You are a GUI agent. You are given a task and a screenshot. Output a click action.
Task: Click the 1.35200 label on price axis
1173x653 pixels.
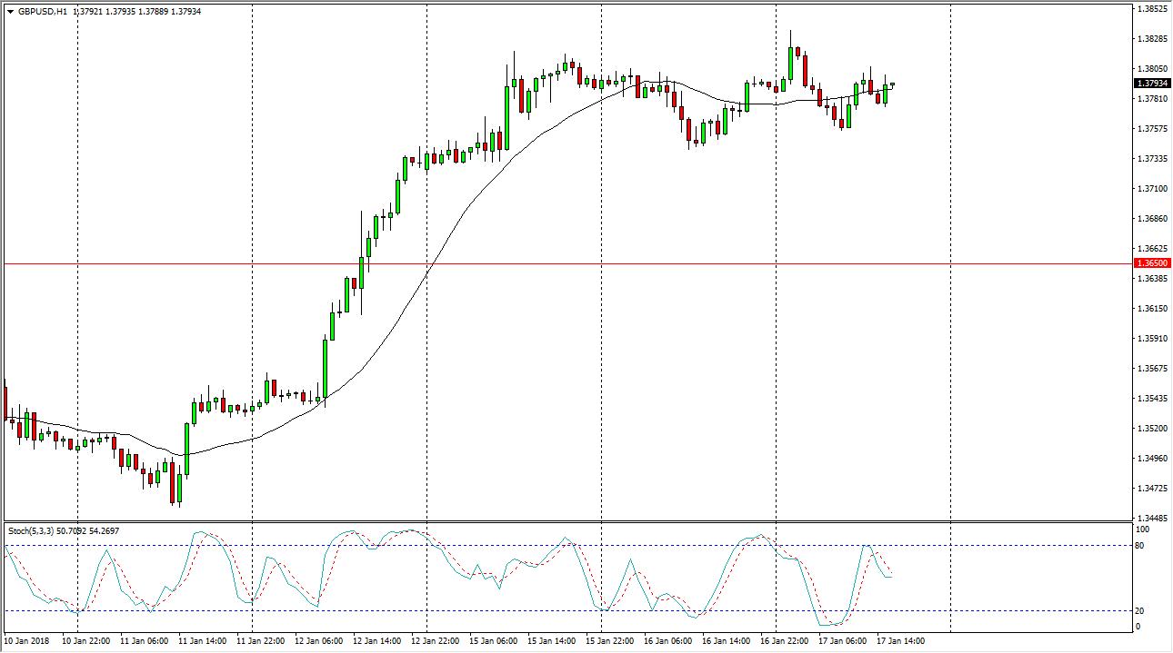tap(1150, 429)
